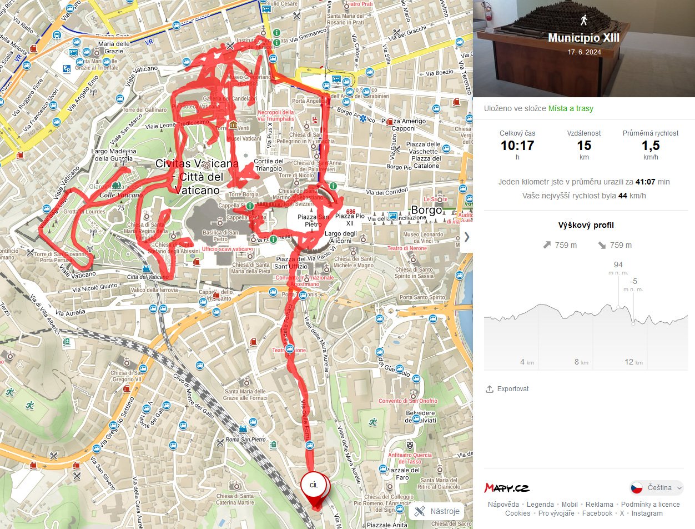
Task: Open the Municipio XIII route photo thumbnail
Action: click(584, 49)
